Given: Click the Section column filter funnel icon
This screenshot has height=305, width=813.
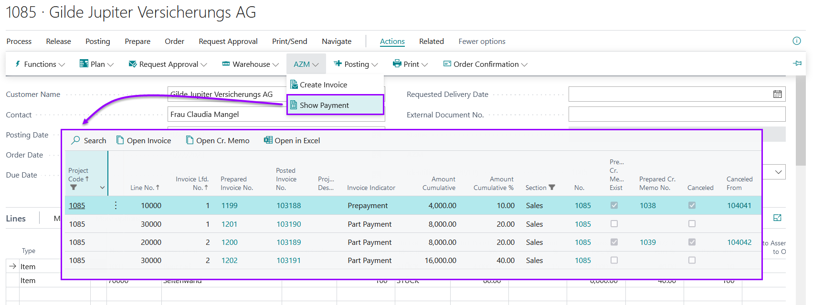Looking at the screenshot, I should [552, 188].
